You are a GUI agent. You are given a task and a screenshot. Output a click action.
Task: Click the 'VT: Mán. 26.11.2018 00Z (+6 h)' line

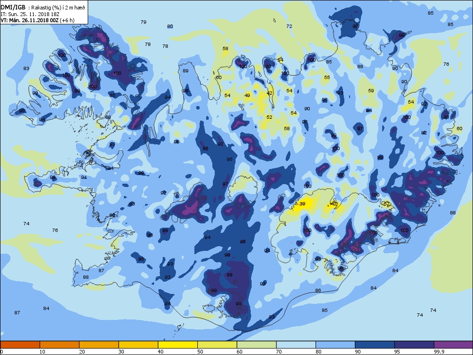[x=37, y=20]
